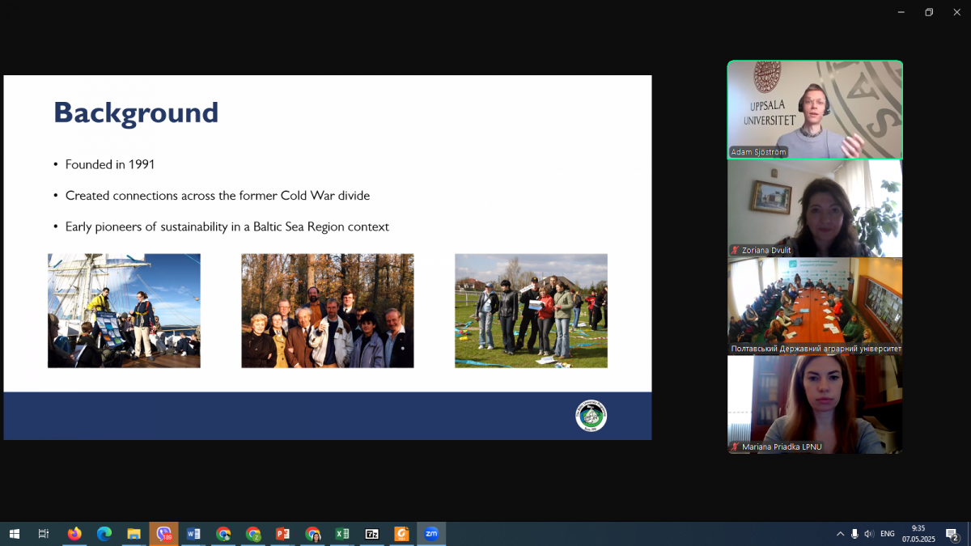Launch Excel from the taskbar

[342, 534]
